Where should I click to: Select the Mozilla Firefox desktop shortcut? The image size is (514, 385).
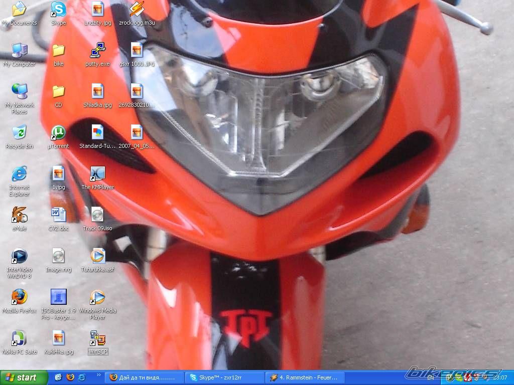click(x=19, y=298)
